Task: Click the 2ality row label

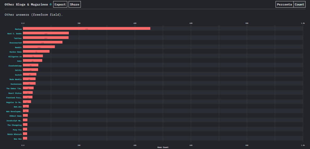Action: (x=19, y=70)
